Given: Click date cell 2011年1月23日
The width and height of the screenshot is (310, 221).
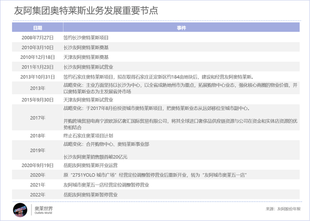Looking at the screenshot, I should [x=38, y=67].
